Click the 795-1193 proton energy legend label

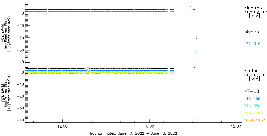pyautogui.click(x=254, y=113)
